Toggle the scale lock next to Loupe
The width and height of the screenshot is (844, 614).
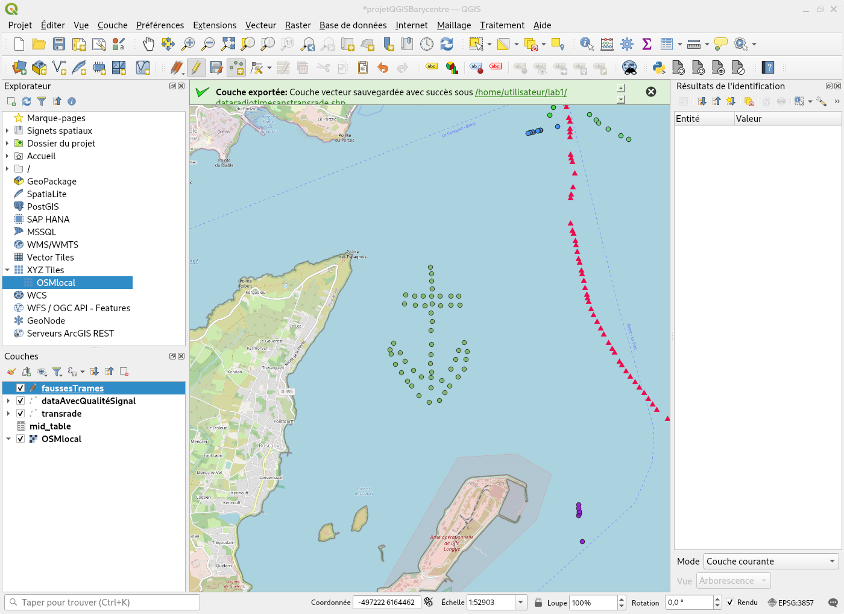[x=538, y=603]
